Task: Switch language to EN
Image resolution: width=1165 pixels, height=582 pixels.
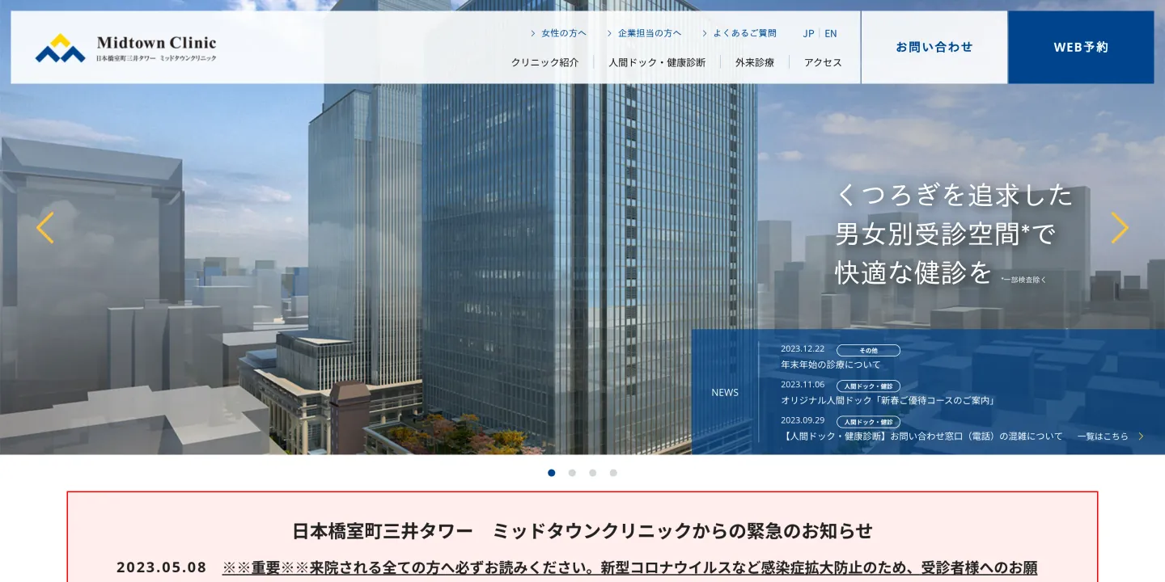Action: pyautogui.click(x=830, y=33)
